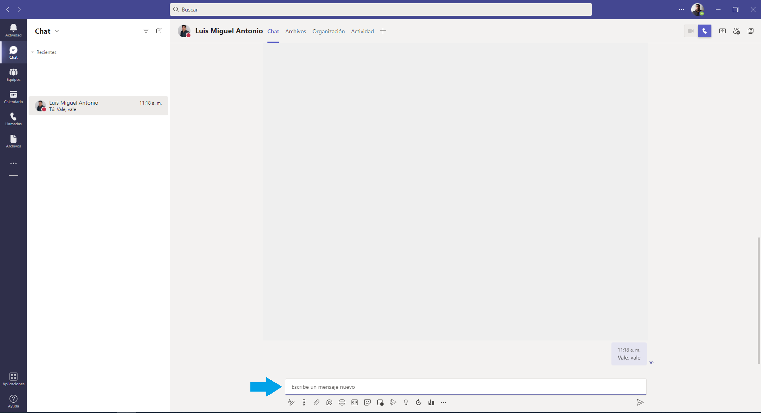Open settings and more ellipsis in title bar

(x=682, y=10)
